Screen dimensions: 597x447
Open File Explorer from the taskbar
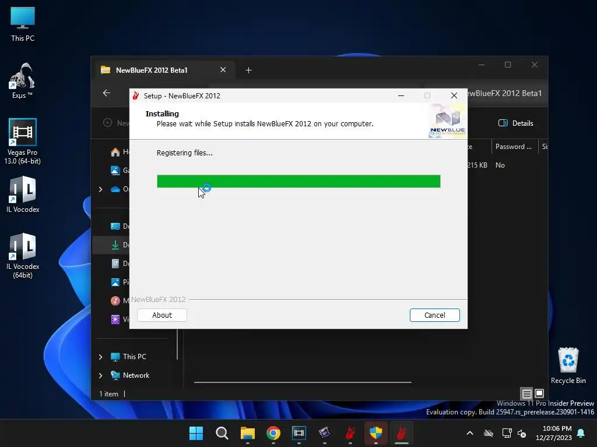pos(247,433)
